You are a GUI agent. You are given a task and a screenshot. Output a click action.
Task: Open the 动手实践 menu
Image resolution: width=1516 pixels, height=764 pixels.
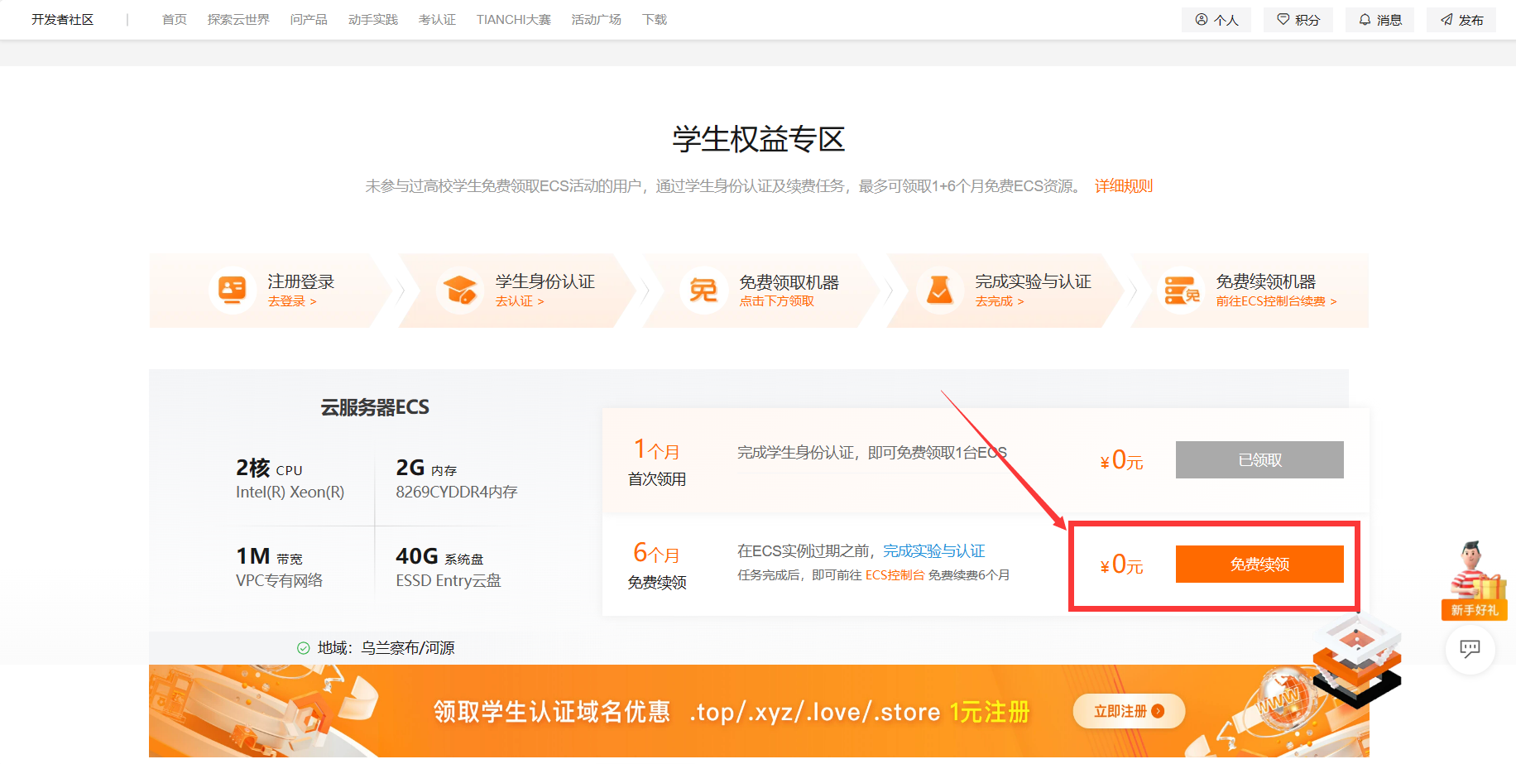coord(373,20)
